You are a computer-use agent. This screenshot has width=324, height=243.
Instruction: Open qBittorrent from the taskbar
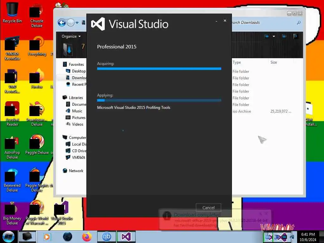click(x=106, y=237)
